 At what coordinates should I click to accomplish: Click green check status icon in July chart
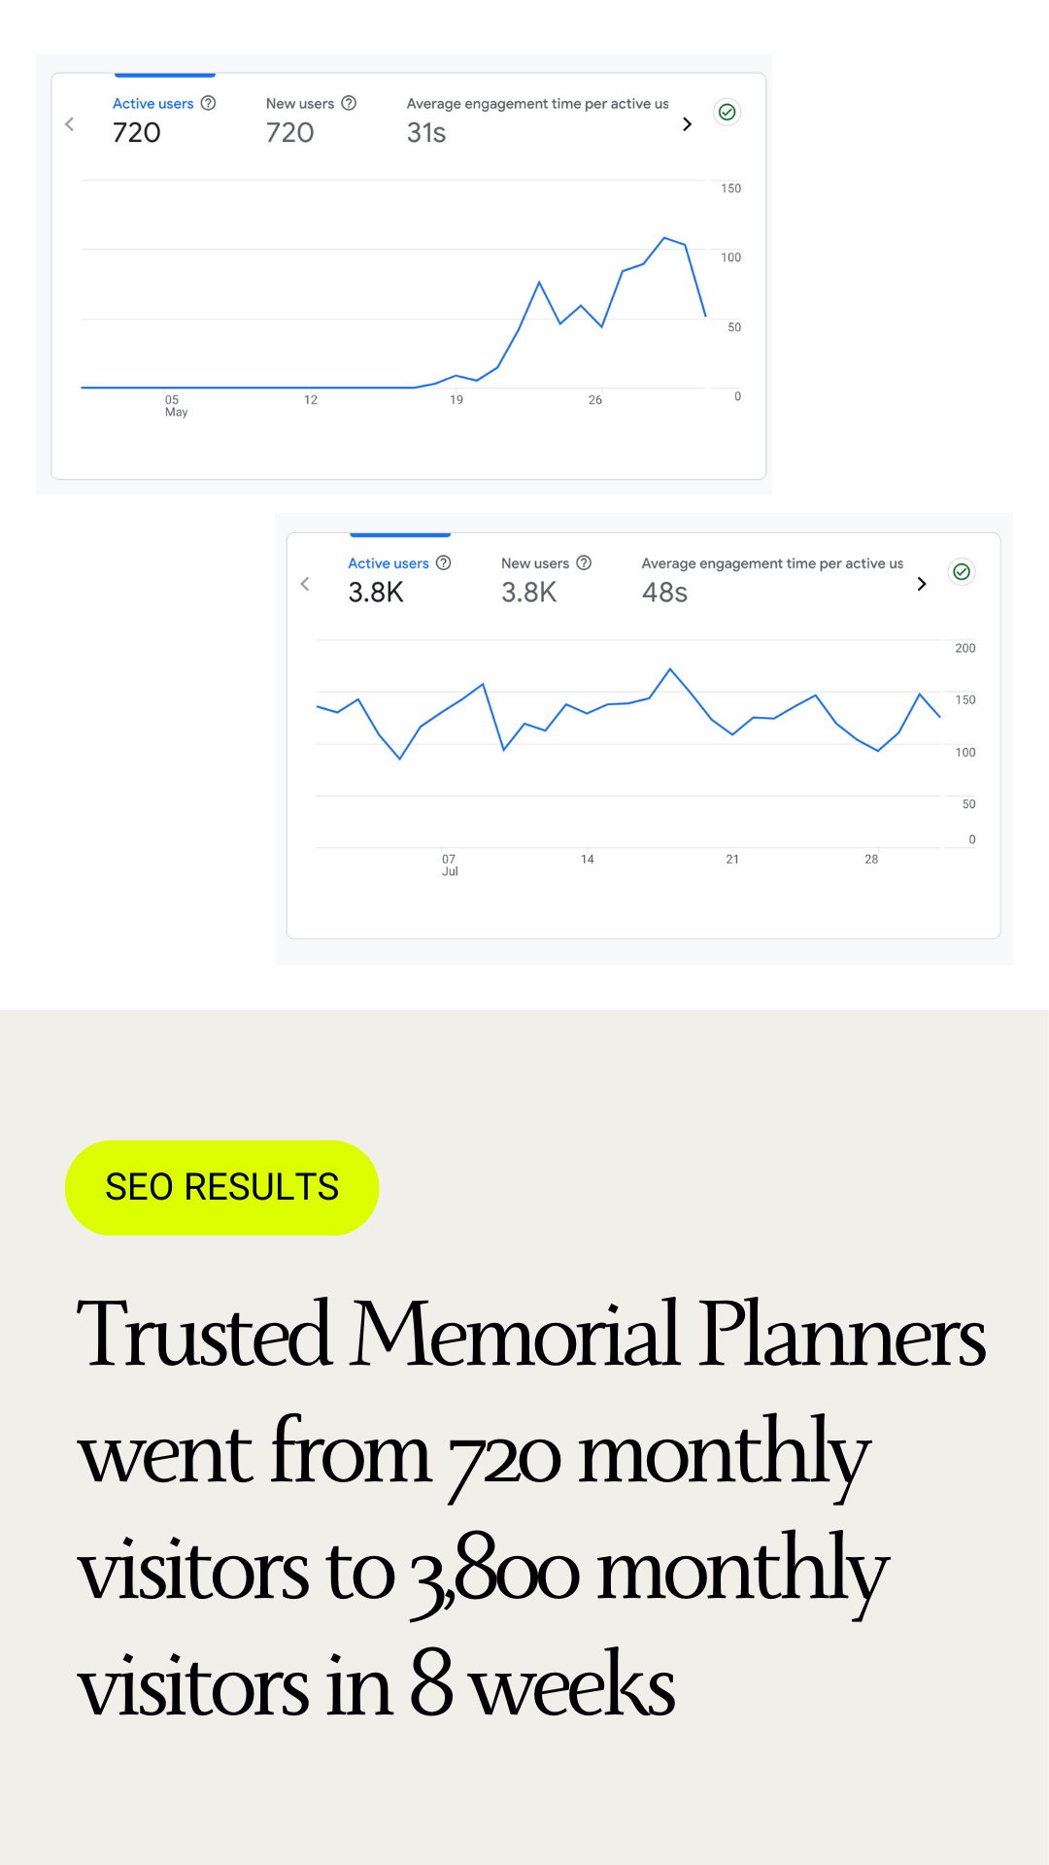pos(962,571)
